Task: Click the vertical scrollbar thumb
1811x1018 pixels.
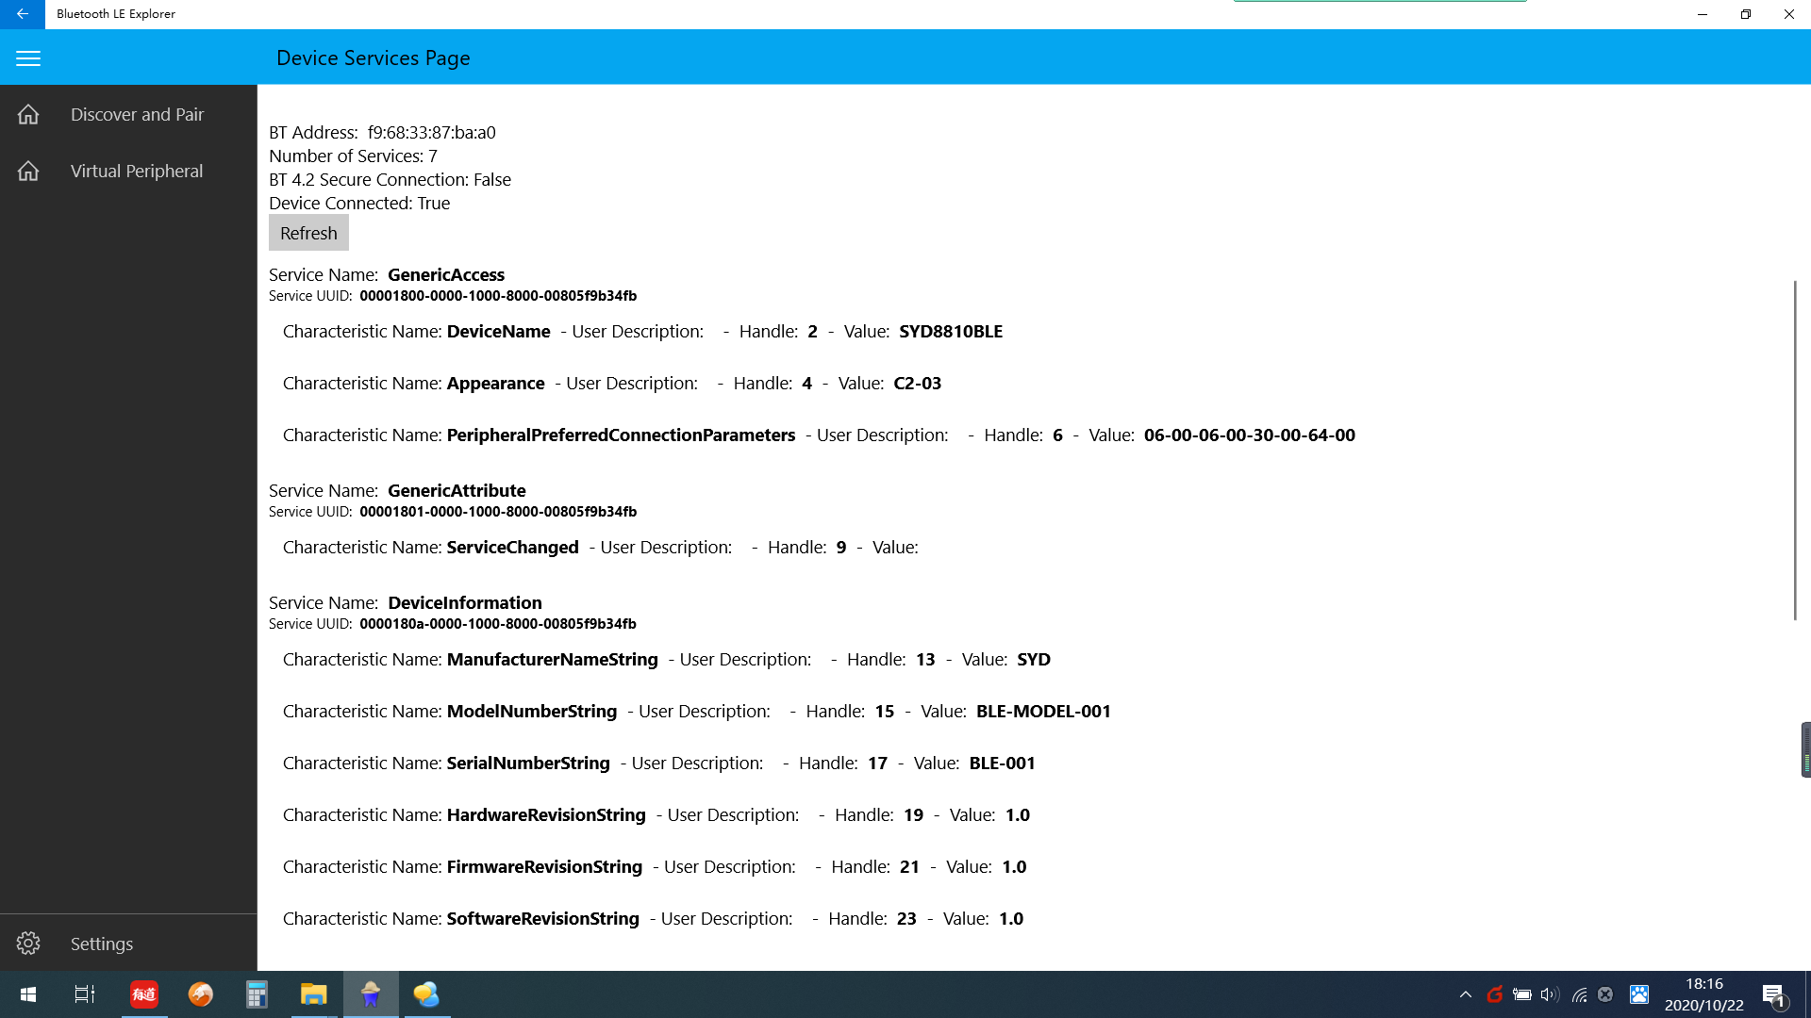Action: [1794, 451]
